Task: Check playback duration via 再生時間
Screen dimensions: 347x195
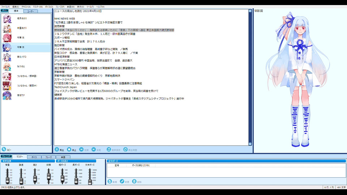Action: (130, 149)
